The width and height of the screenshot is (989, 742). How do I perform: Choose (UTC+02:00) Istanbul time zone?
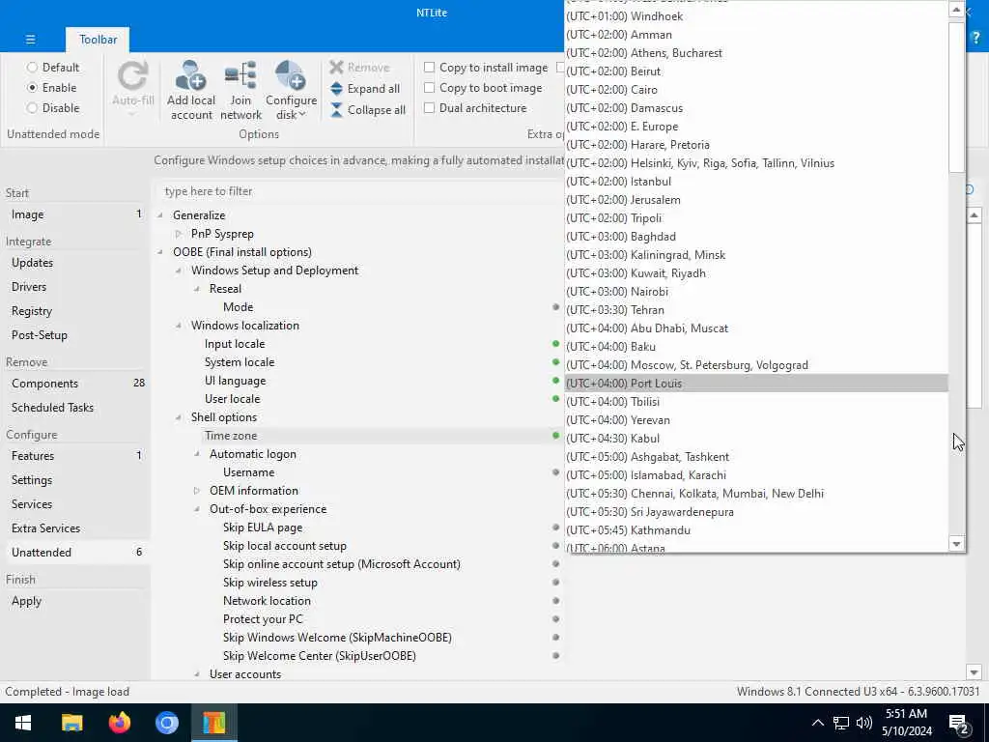point(756,181)
